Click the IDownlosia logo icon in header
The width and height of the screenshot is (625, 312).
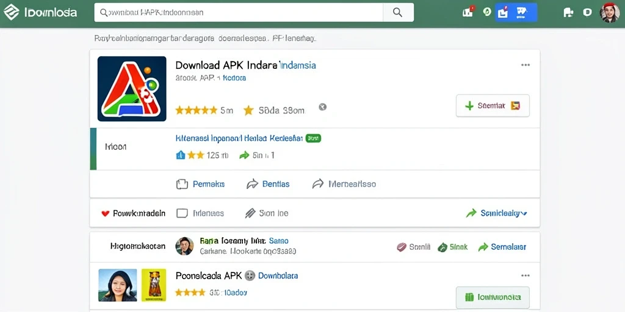[x=11, y=12]
